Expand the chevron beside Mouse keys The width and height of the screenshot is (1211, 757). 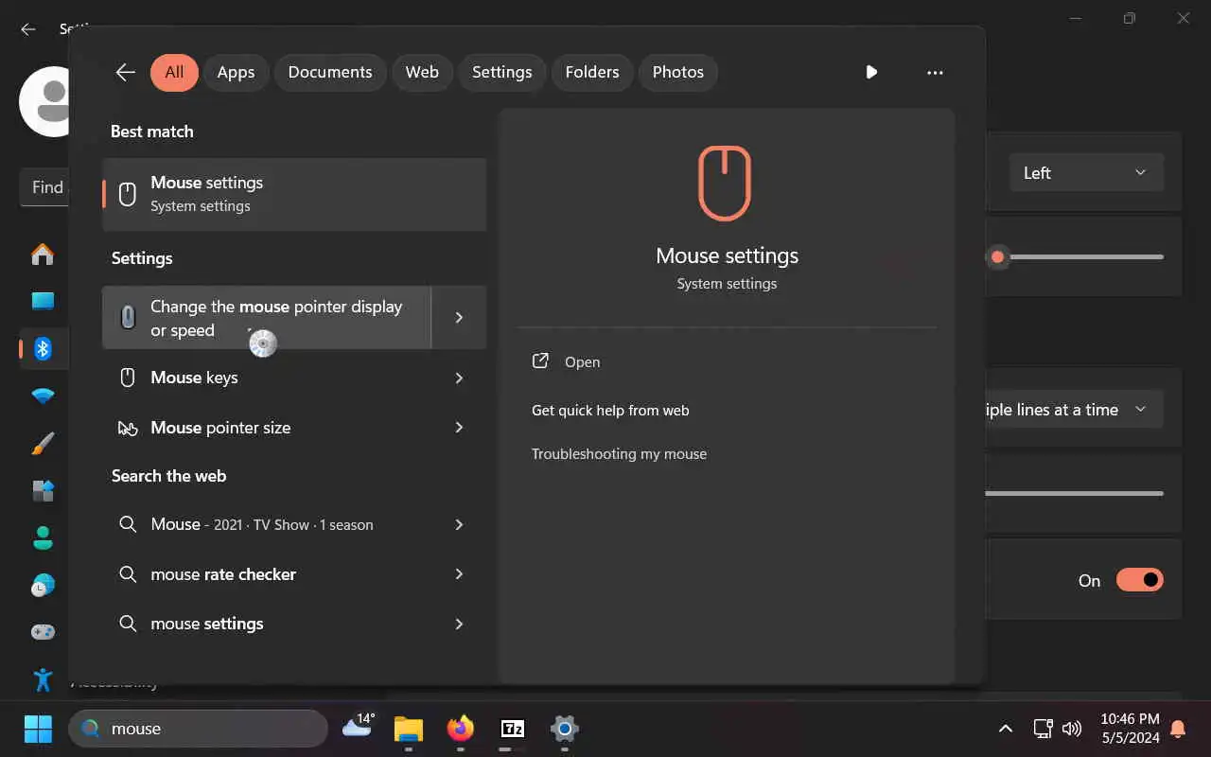click(459, 378)
